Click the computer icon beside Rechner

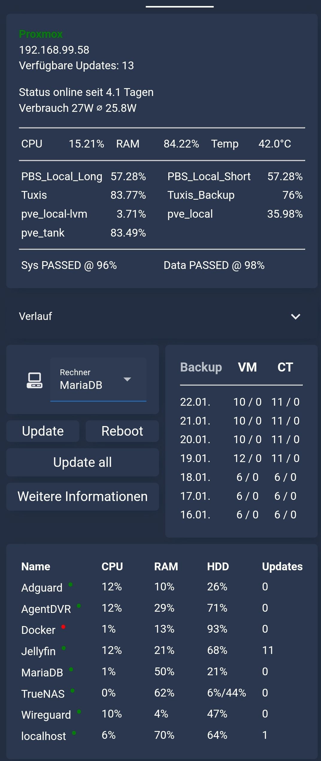pyautogui.click(x=34, y=380)
